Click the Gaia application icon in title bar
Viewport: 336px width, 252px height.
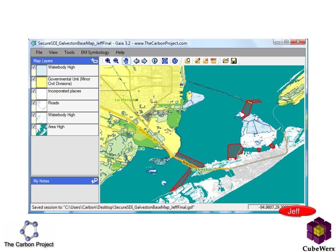(34, 43)
